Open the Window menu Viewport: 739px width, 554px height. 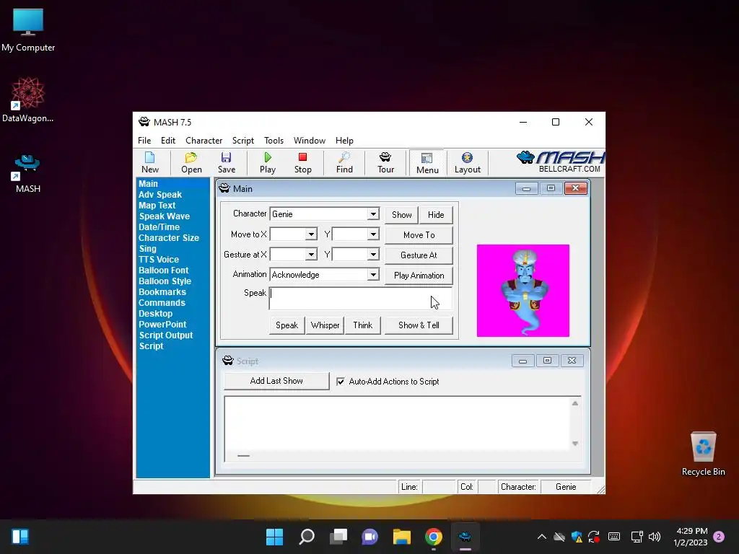(309, 141)
